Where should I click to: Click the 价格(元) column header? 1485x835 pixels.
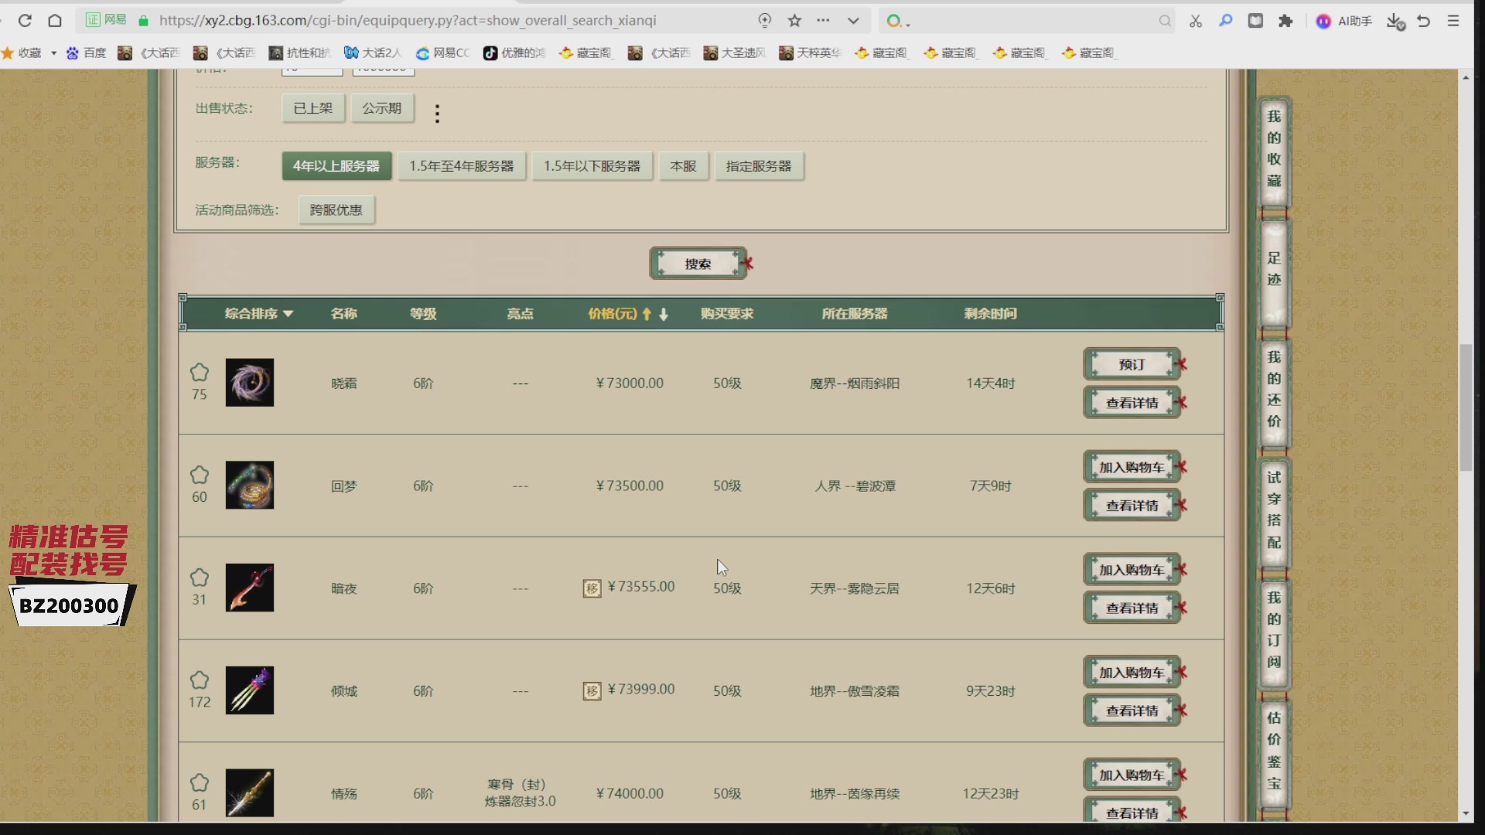[613, 314]
